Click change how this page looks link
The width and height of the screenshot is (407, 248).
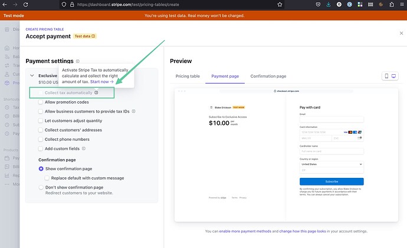tap(303, 231)
